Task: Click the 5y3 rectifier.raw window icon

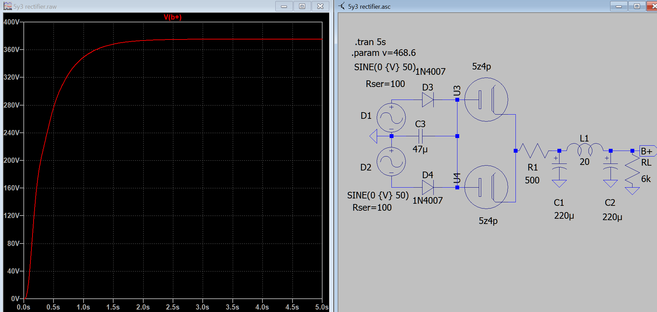Action: point(7,6)
